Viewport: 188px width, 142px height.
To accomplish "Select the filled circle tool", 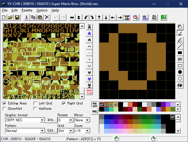I will coord(180,72).
